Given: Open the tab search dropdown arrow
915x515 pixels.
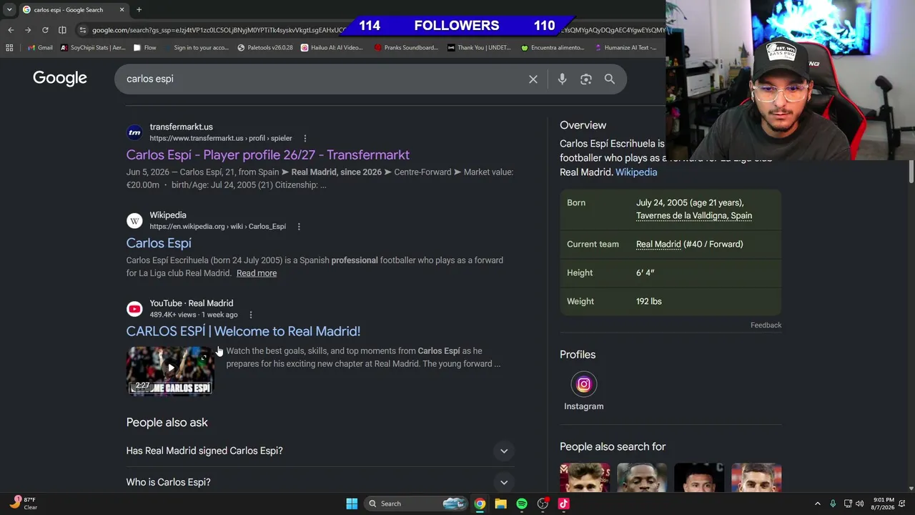Looking at the screenshot, I should point(9,9).
